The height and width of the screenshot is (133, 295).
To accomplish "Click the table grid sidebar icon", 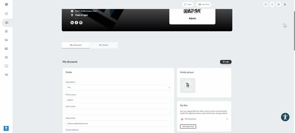I will point(6,58).
